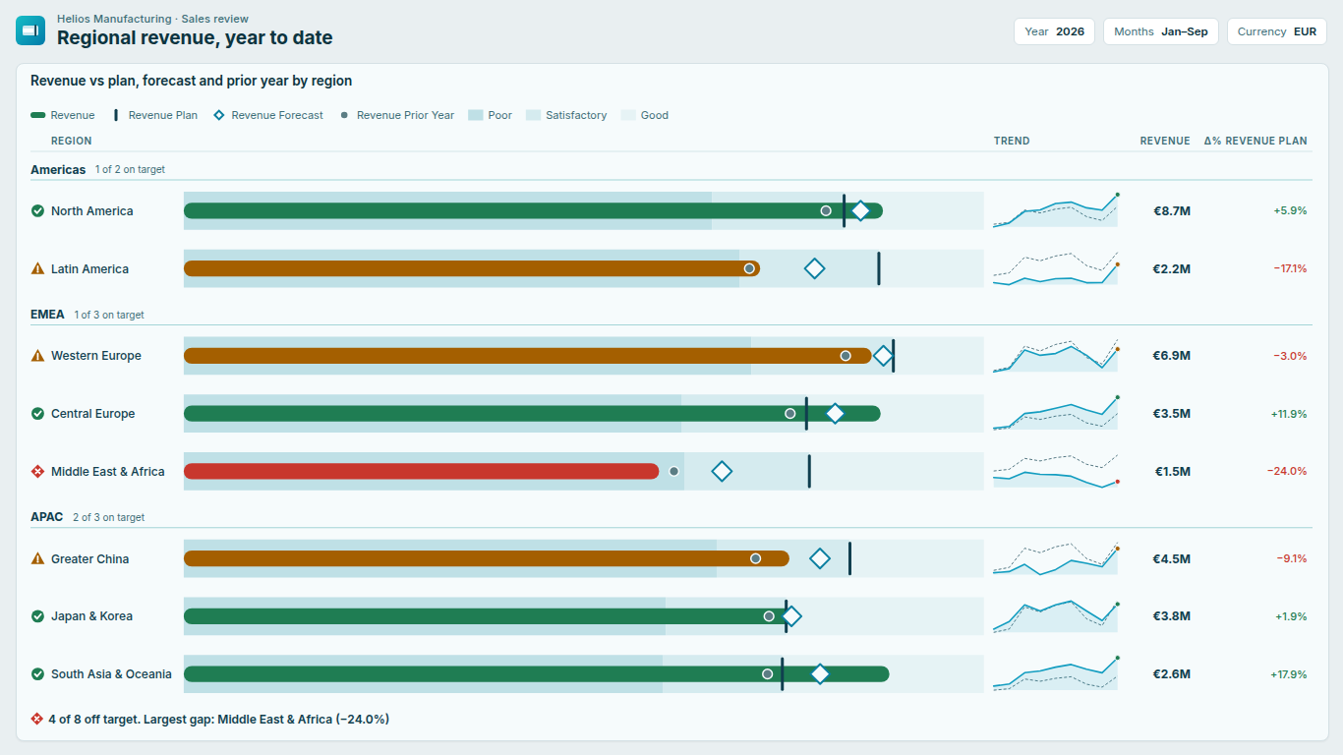The image size is (1343, 755).
Task: Click the "2 of 3 on target" text
Action: point(108,517)
